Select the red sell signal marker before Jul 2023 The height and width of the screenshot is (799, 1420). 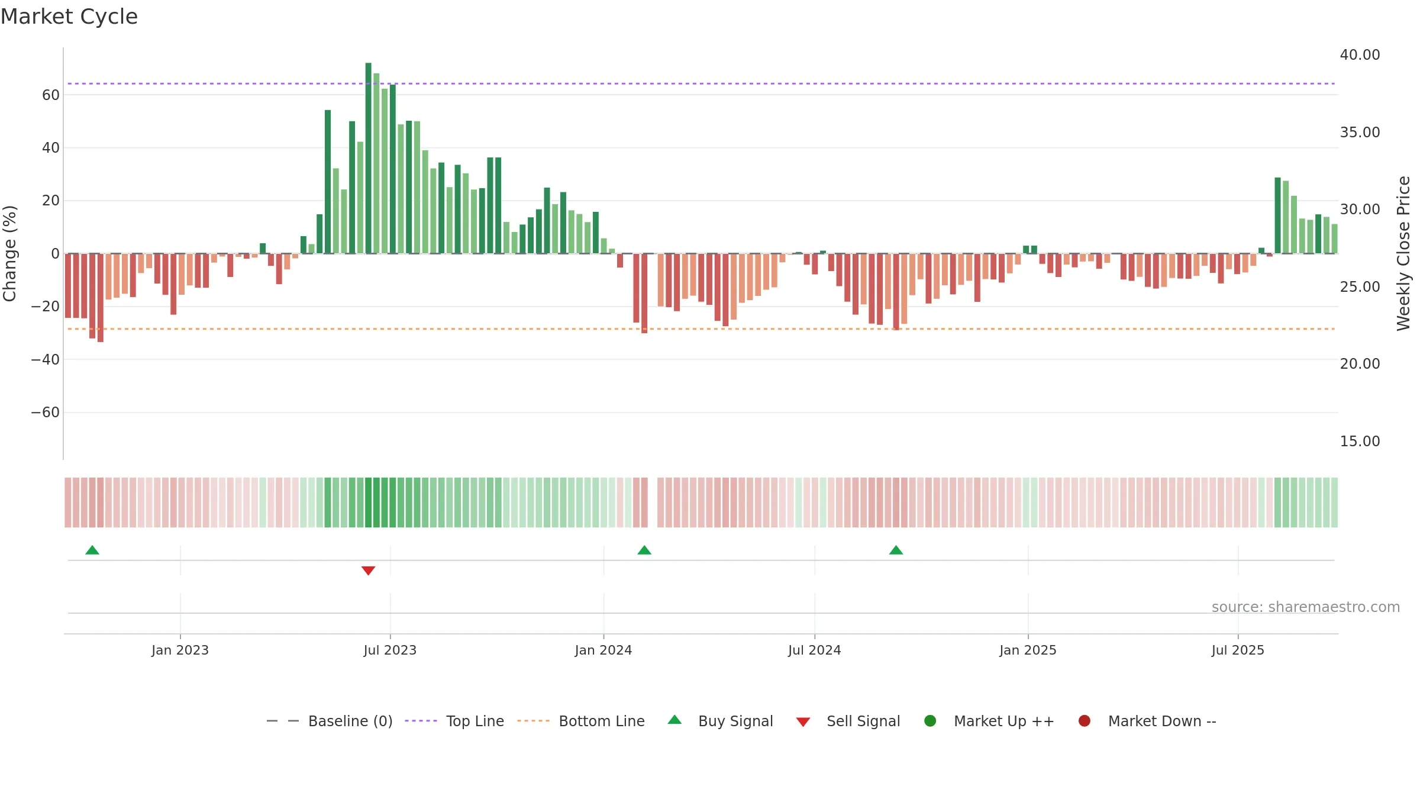(368, 571)
